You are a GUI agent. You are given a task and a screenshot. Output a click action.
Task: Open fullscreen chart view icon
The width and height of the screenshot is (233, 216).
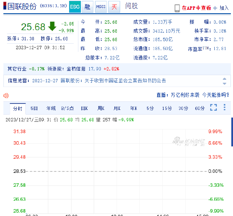pyautogui.click(x=214, y=107)
